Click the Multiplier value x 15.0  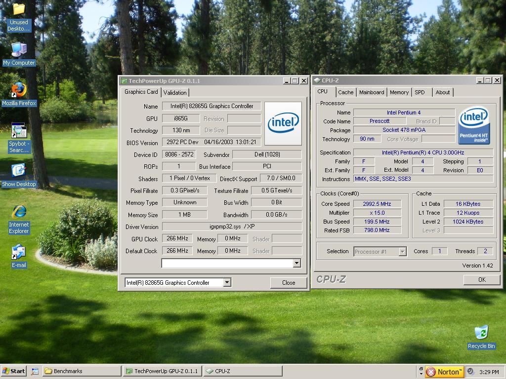[x=377, y=213]
